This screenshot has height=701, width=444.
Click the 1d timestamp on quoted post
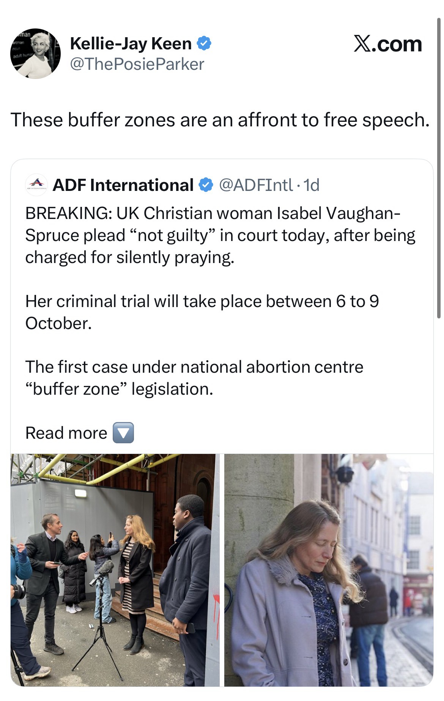click(312, 185)
